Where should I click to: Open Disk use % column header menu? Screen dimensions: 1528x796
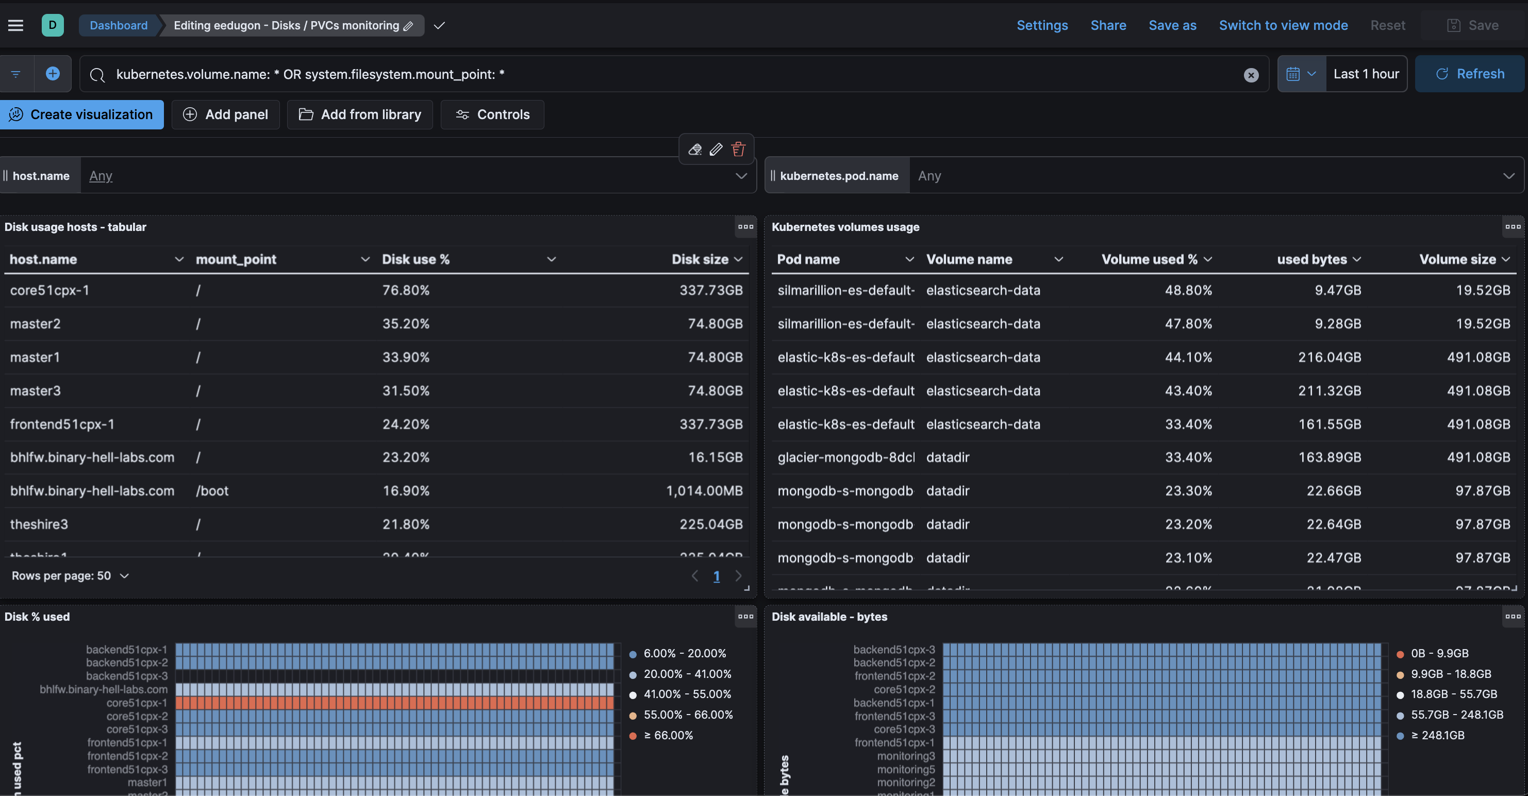(551, 259)
